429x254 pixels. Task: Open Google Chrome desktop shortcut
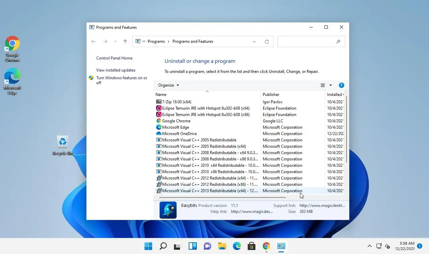click(x=12, y=49)
